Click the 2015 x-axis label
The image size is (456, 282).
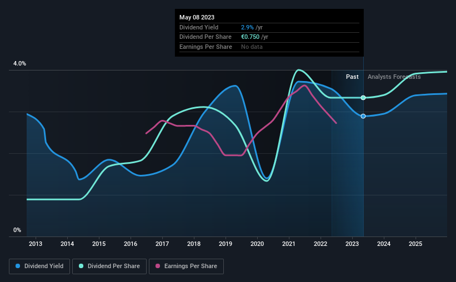pyautogui.click(x=99, y=244)
